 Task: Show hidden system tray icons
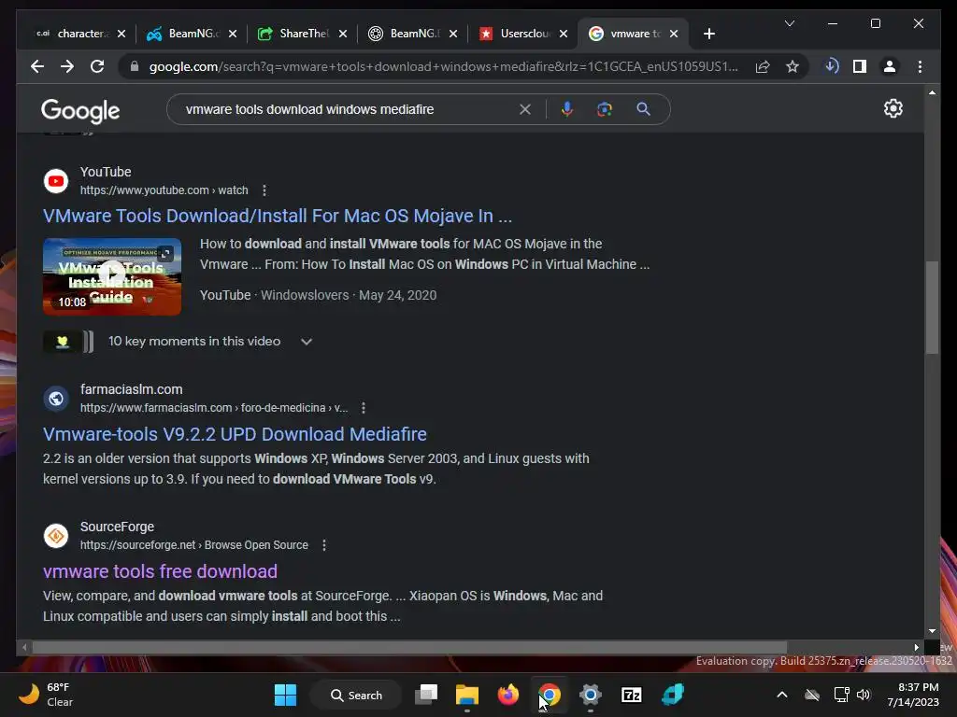(x=782, y=695)
